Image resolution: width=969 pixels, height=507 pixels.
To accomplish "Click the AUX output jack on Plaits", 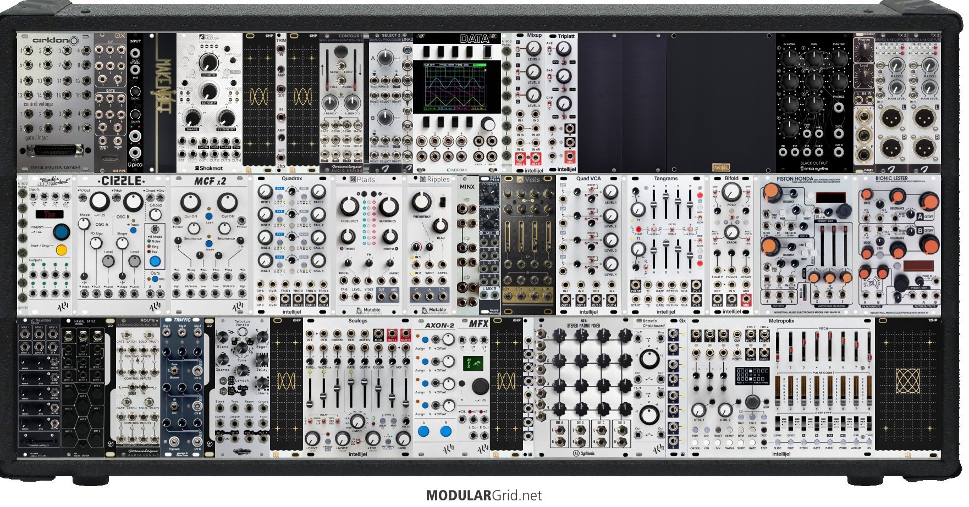I will [x=394, y=298].
